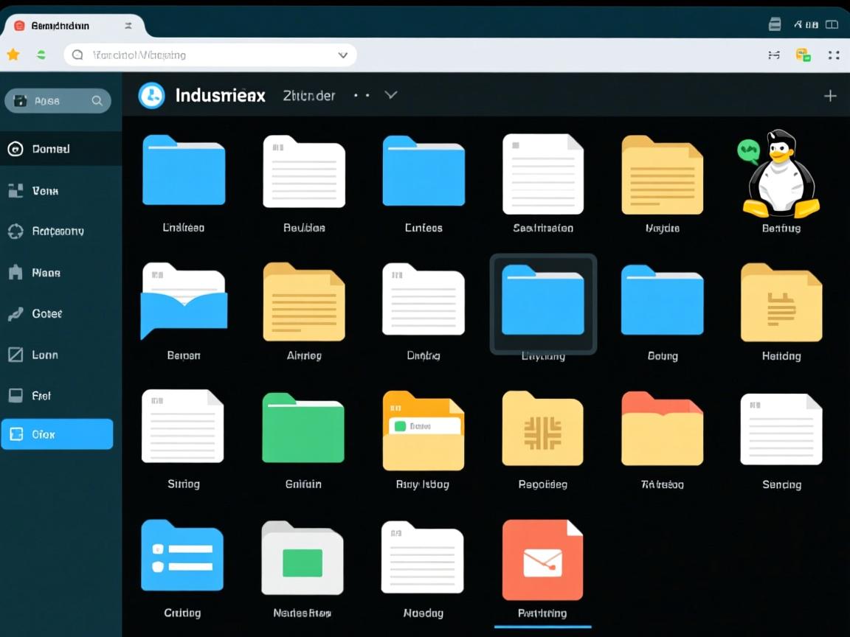Click the yellow-green extension icon in browser toolbar

pos(804,55)
